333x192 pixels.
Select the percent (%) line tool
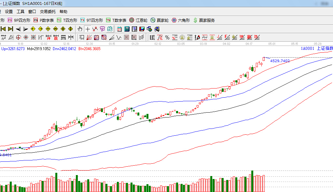pos(167,37)
